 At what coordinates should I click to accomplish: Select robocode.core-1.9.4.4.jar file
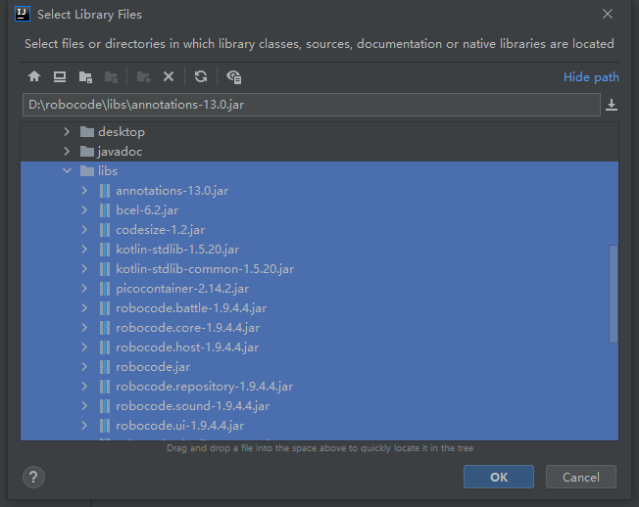[x=319, y=328]
